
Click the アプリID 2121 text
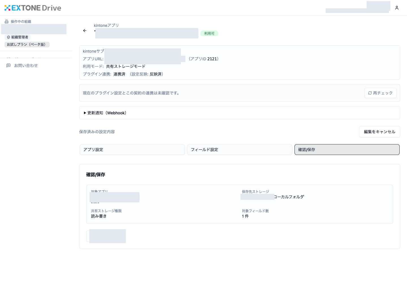coord(204,59)
